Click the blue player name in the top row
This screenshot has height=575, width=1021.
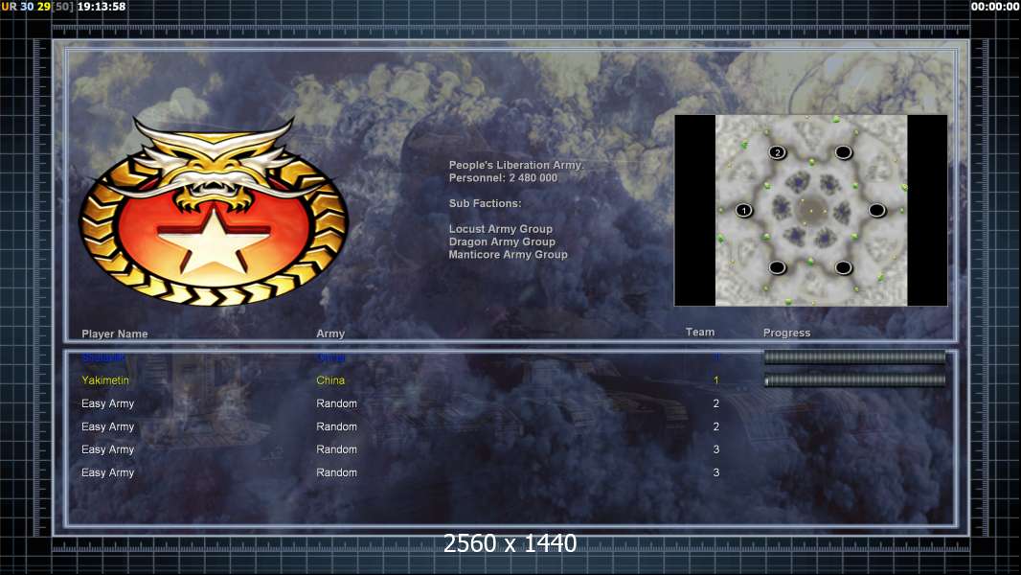click(x=103, y=357)
